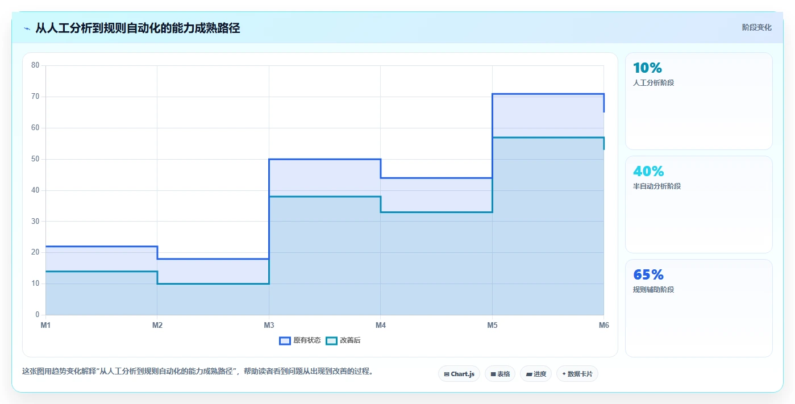Click the blue 原有状态 legend color box
The width and height of the screenshot is (795, 404).
point(285,340)
